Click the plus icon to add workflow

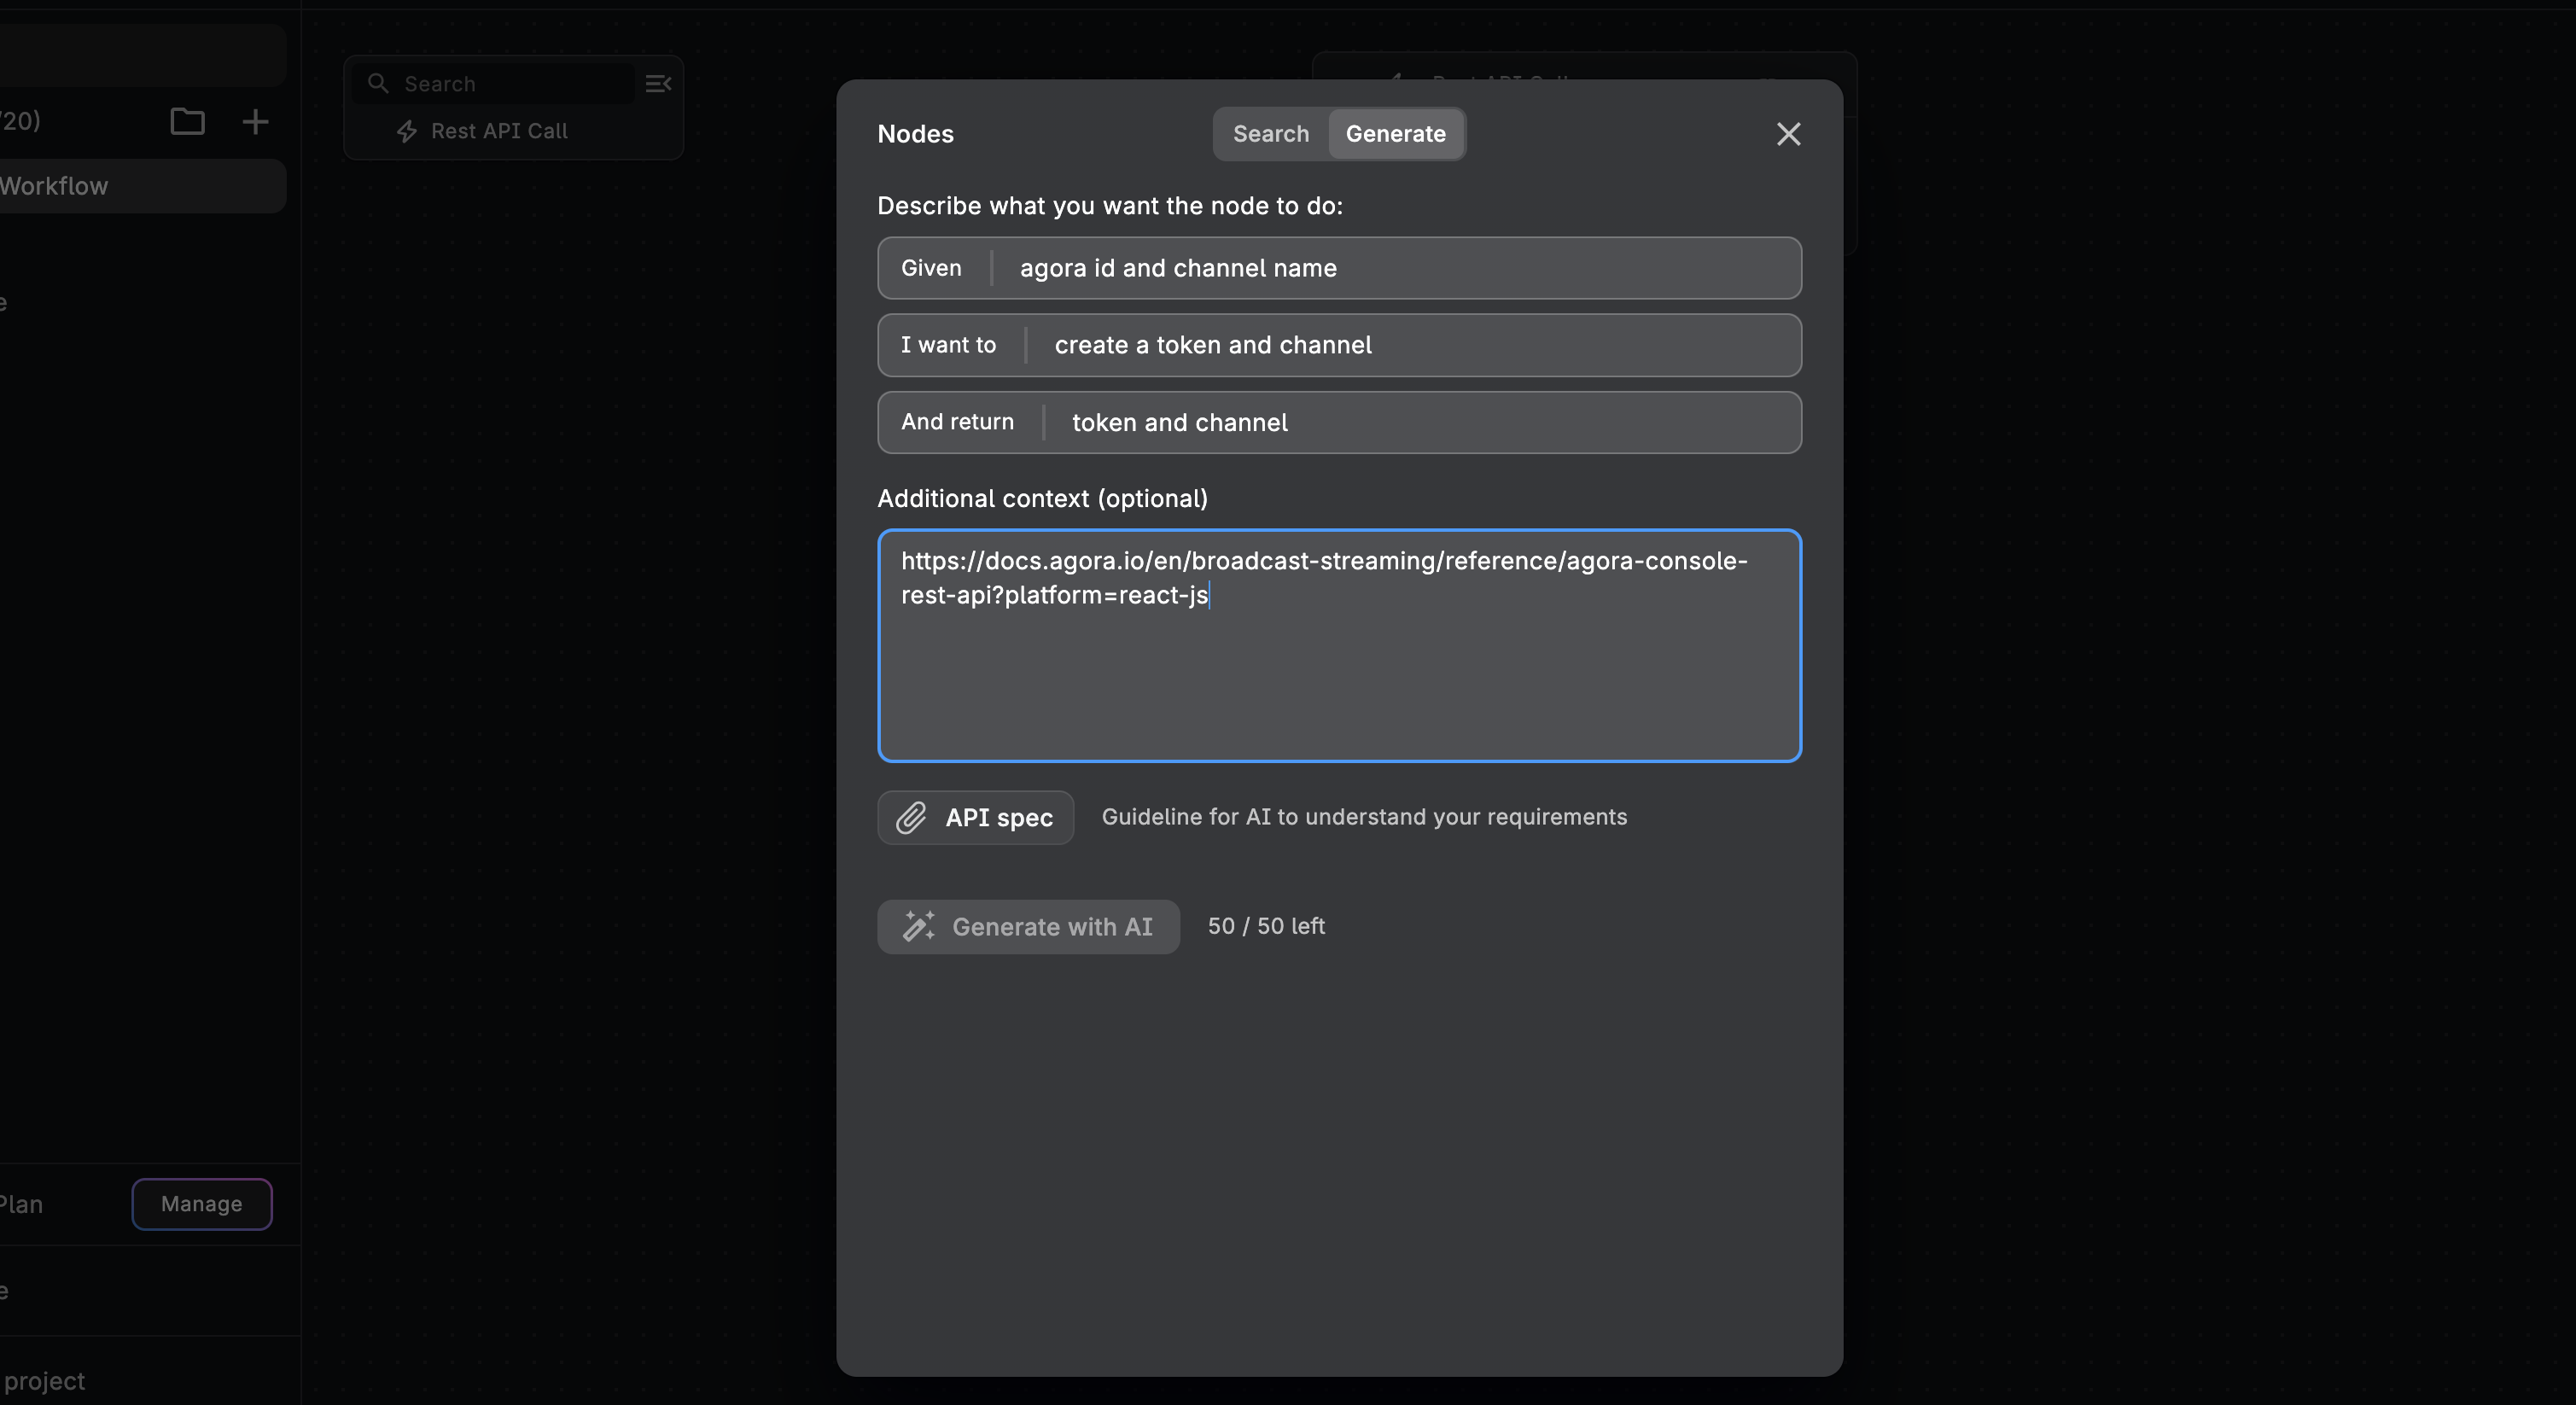pyautogui.click(x=255, y=121)
